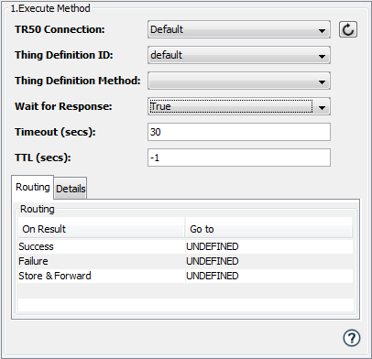
Task: Click the Thing Definition ID label
Action: [x=64, y=55]
